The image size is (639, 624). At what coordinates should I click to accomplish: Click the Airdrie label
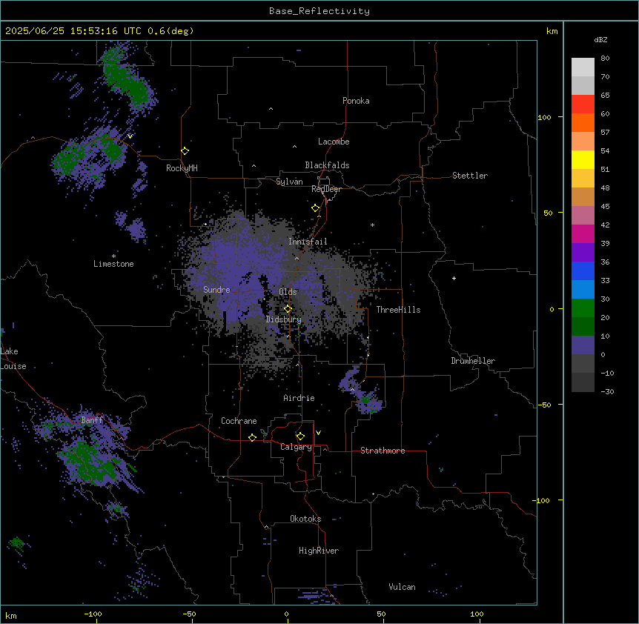[299, 398]
